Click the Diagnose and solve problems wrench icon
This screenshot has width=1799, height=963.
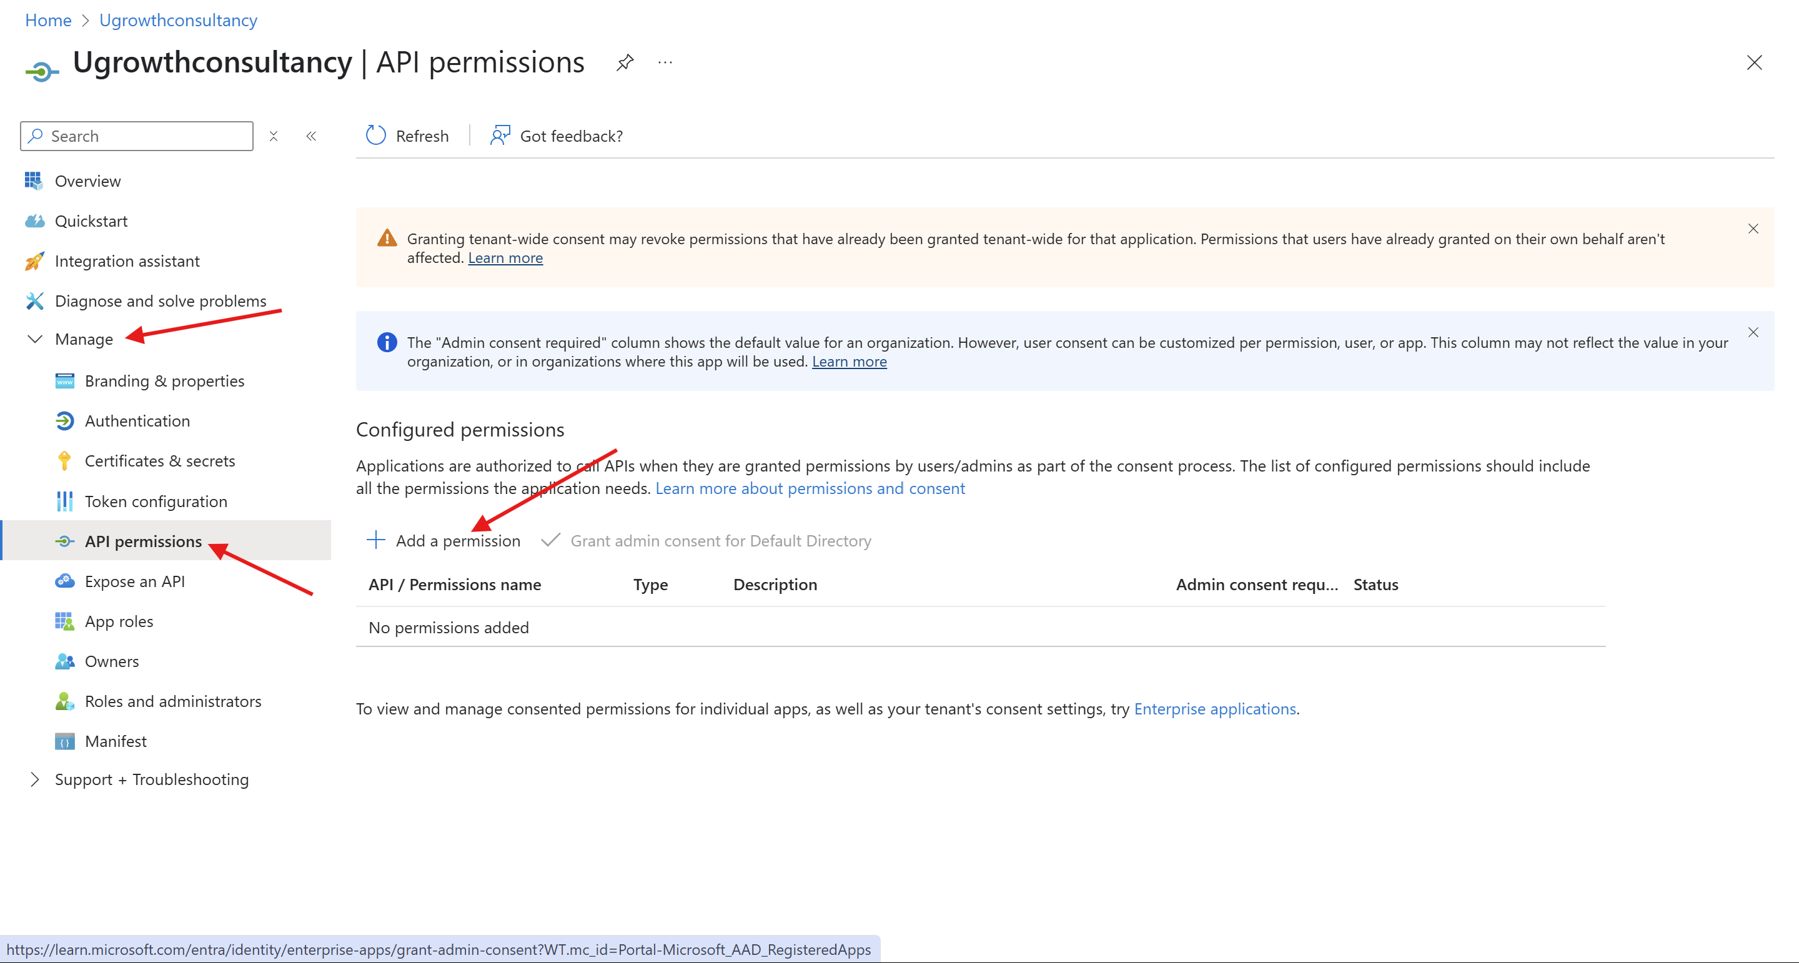[x=33, y=300]
